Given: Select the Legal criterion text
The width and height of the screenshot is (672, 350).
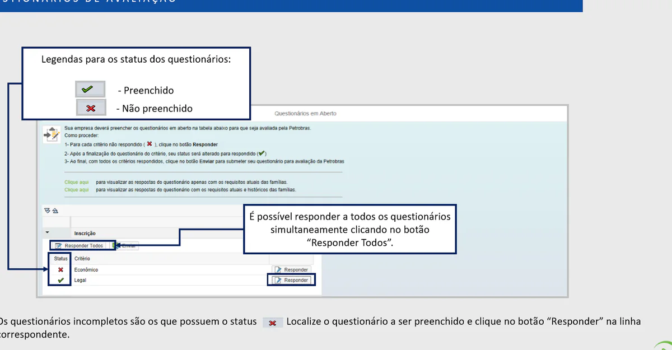Looking at the screenshot, I should 80,280.
